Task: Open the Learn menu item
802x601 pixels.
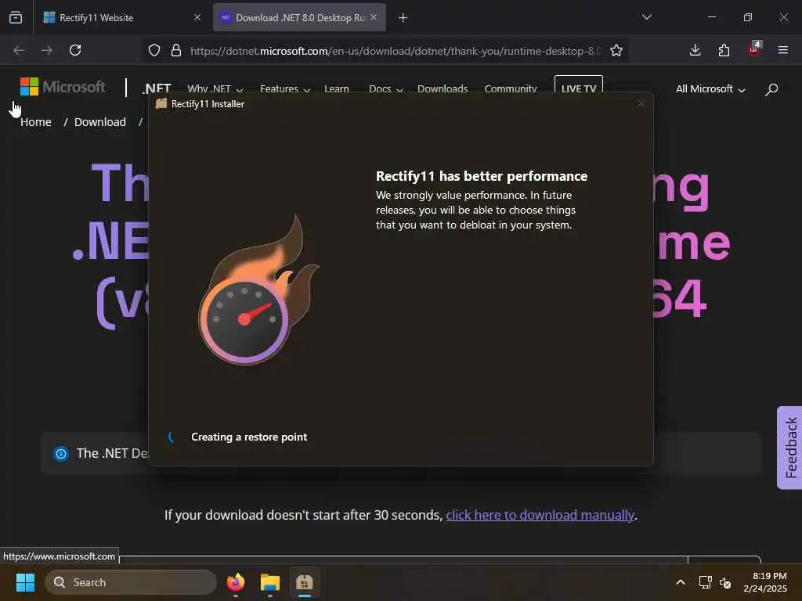Action: tap(337, 89)
